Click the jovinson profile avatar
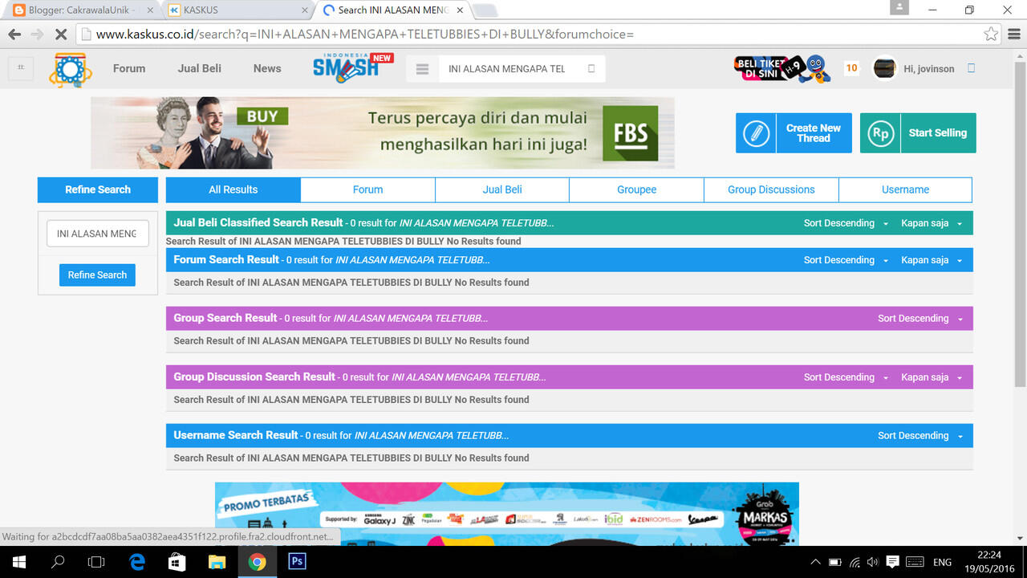1027x578 pixels. pos(884,68)
